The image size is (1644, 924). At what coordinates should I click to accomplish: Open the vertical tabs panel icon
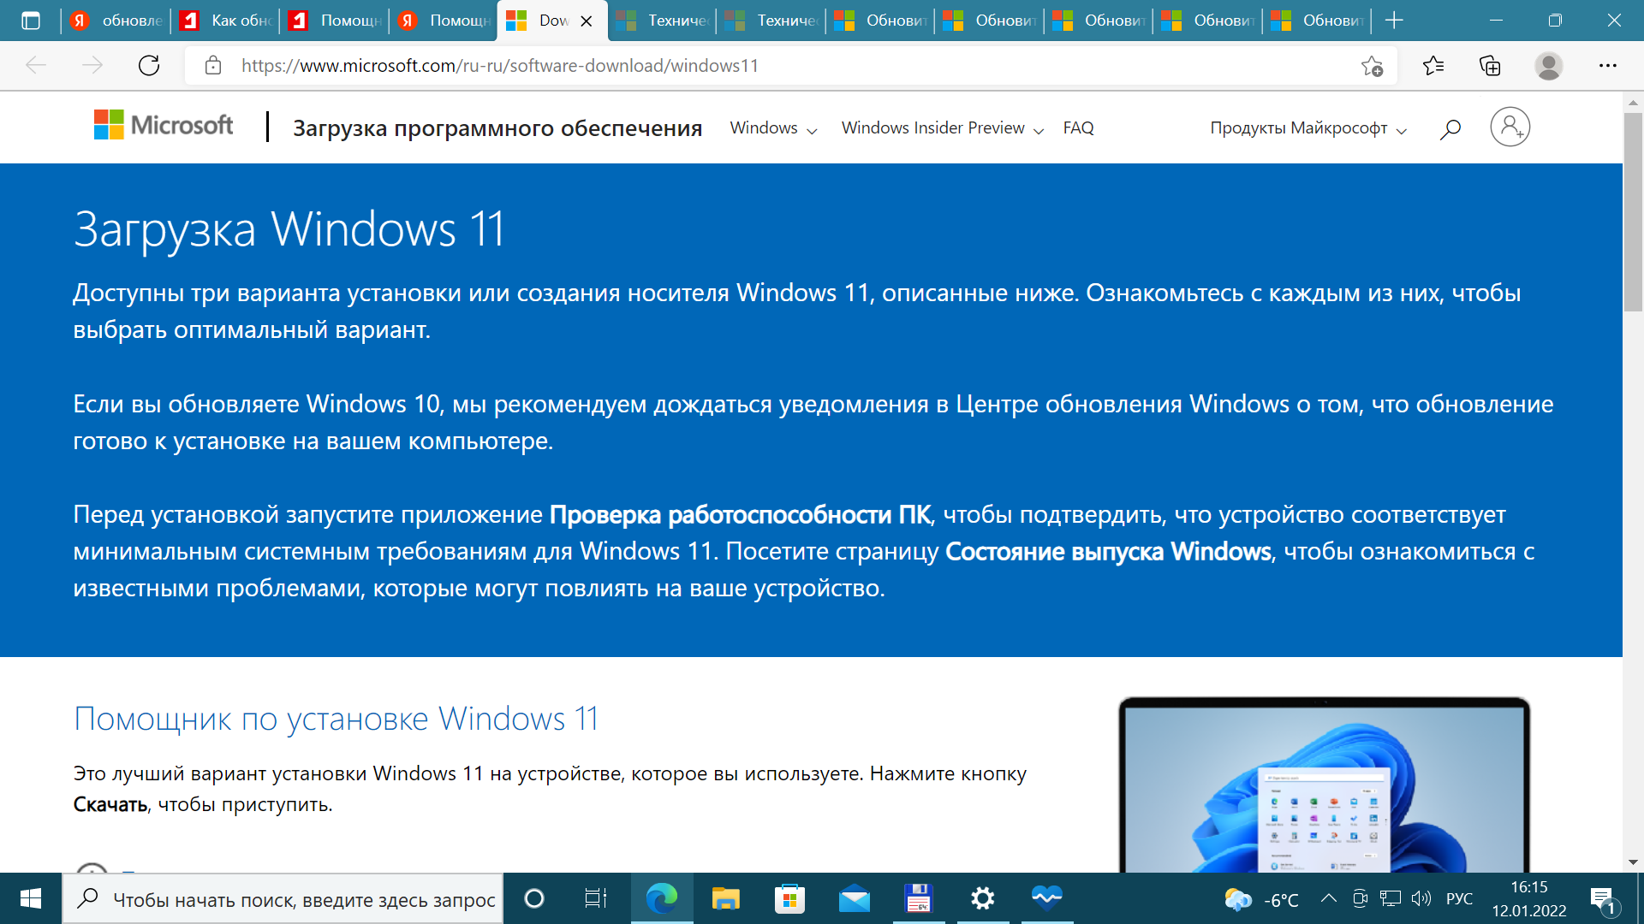pyautogui.click(x=31, y=21)
